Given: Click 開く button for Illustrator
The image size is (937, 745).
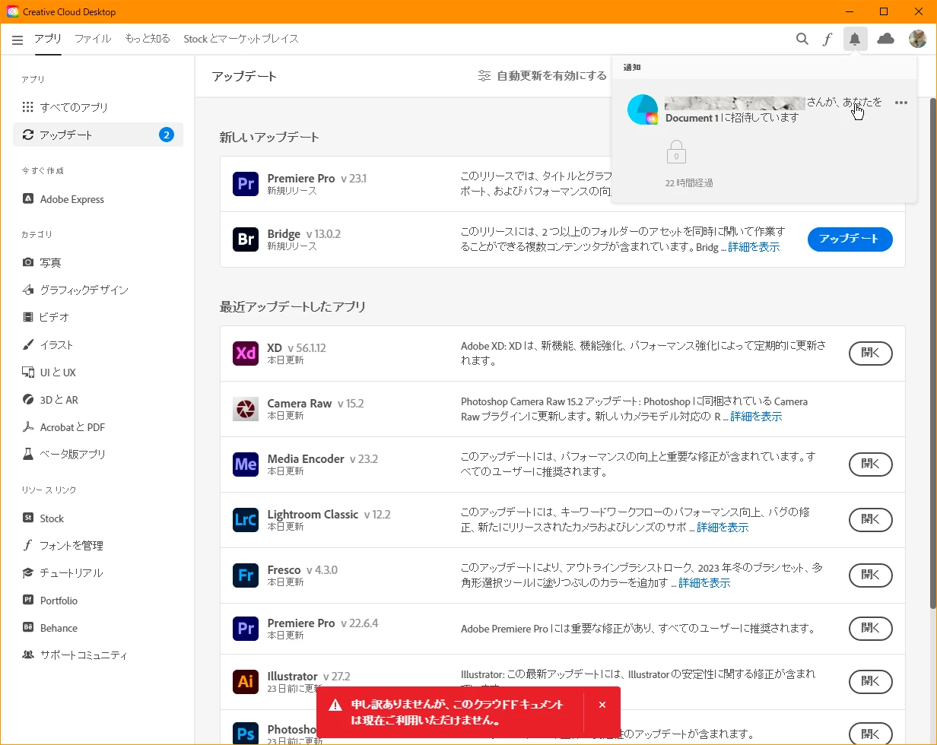Looking at the screenshot, I should 871,682.
